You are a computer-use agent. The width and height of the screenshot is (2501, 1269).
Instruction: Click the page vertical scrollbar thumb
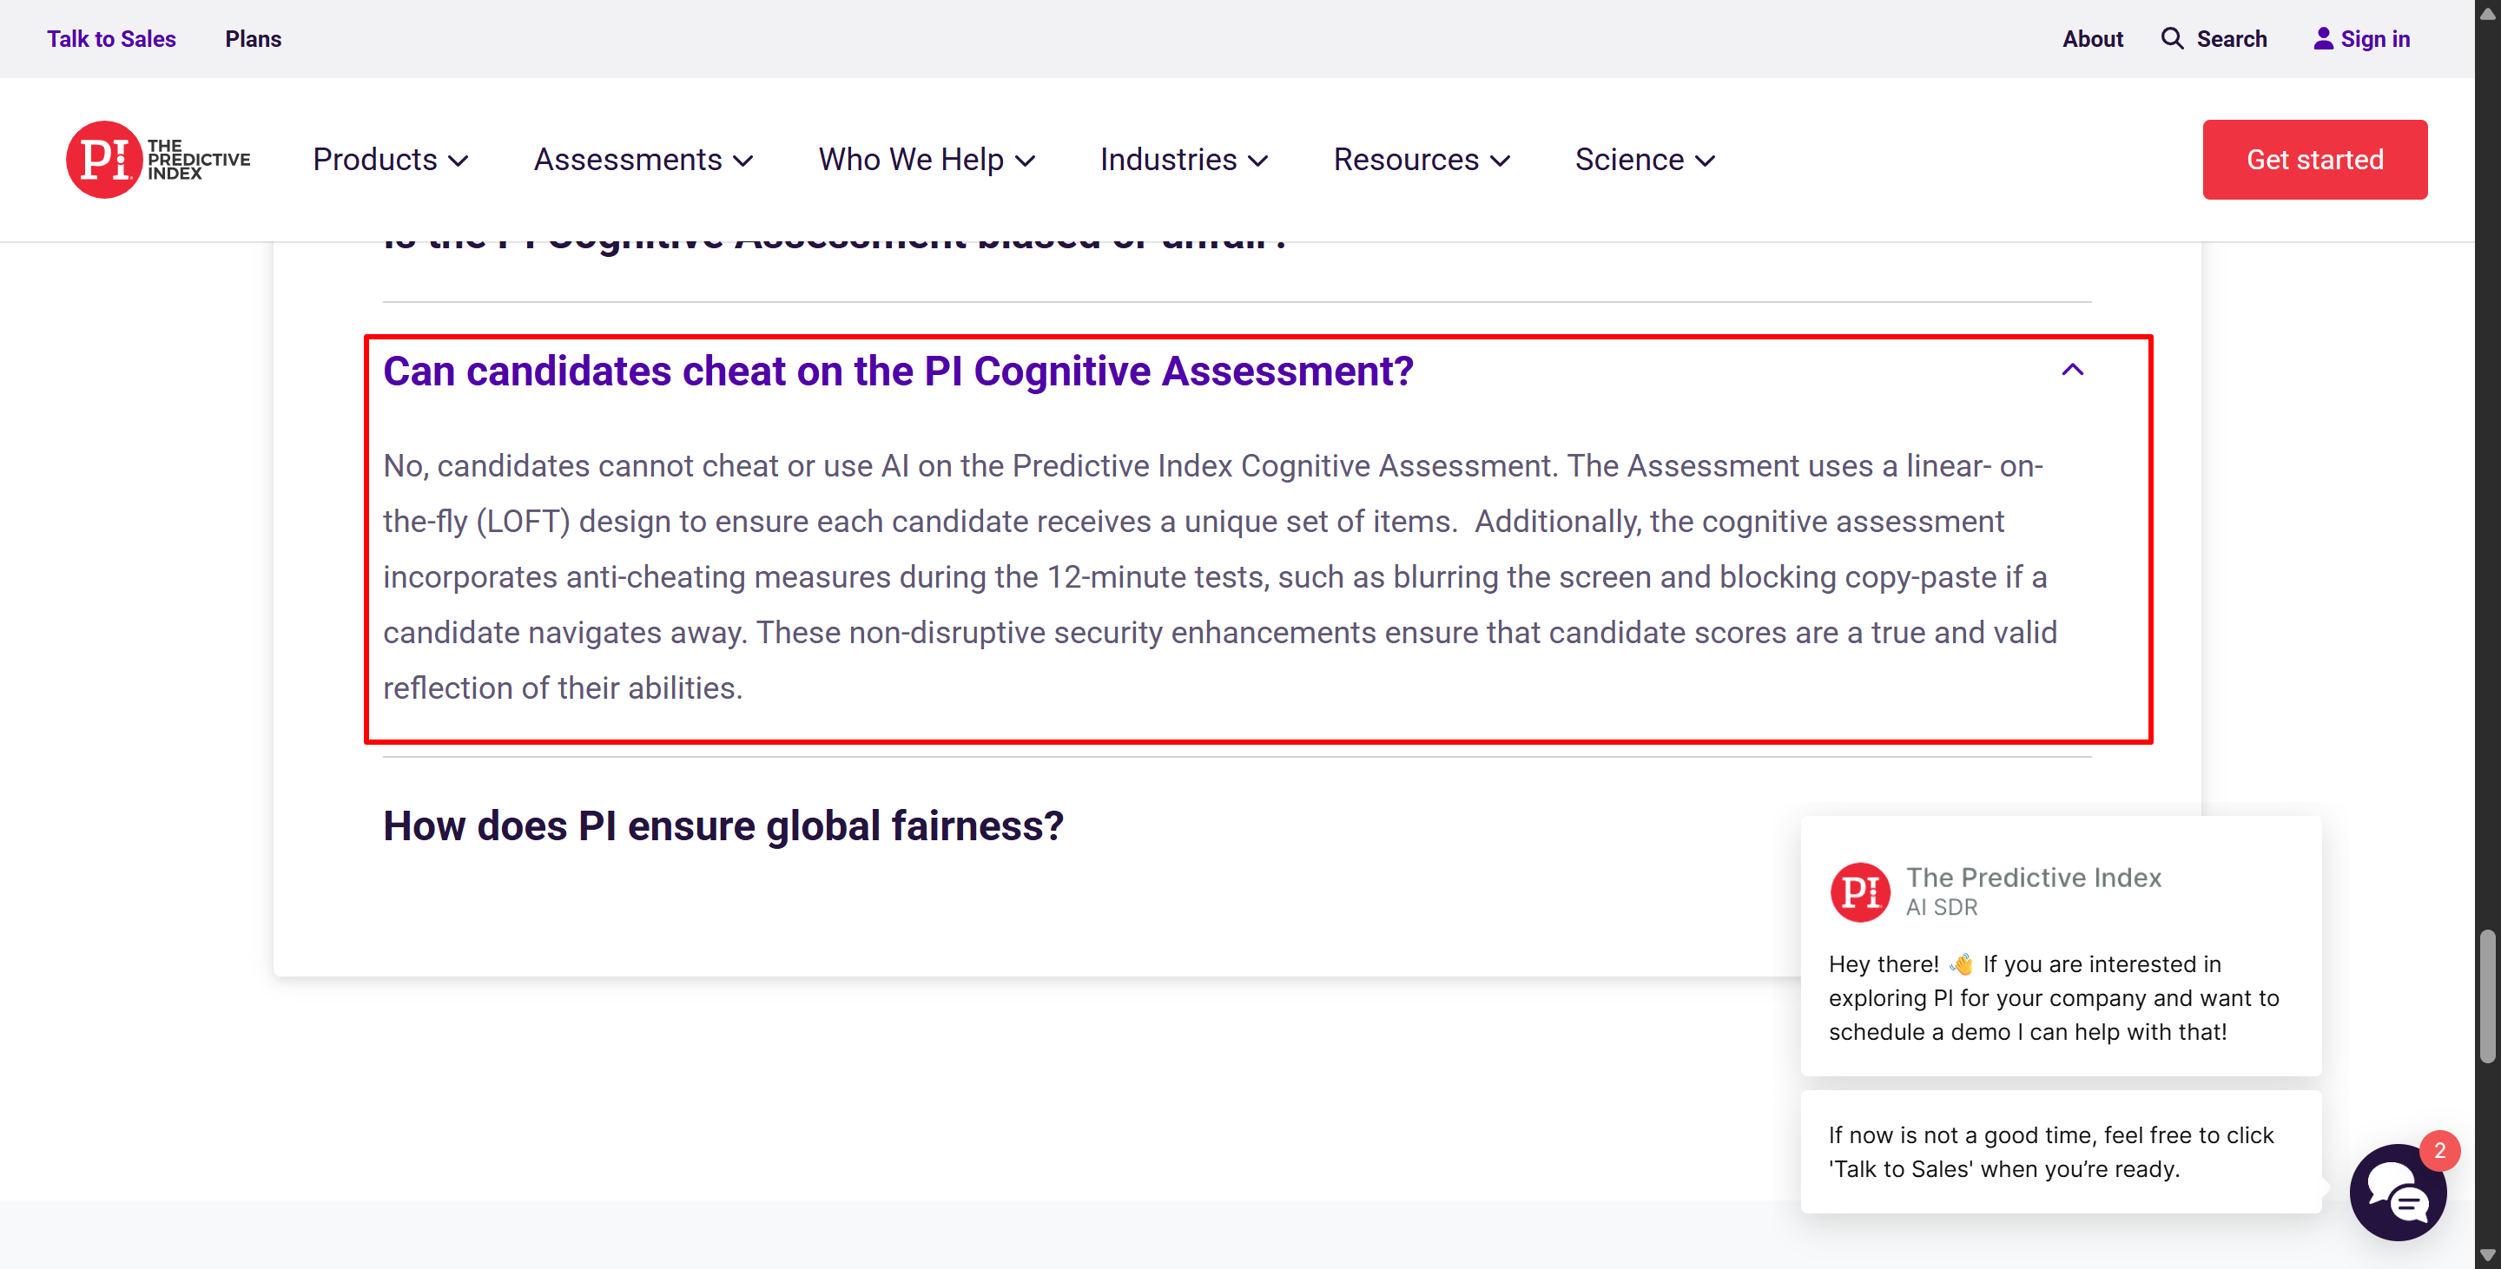click(x=2486, y=996)
